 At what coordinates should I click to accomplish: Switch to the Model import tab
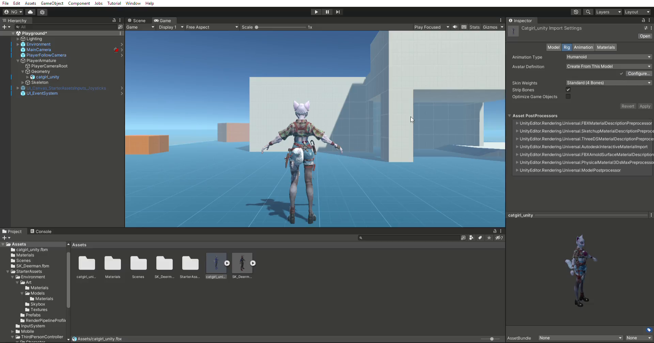(554, 47)
